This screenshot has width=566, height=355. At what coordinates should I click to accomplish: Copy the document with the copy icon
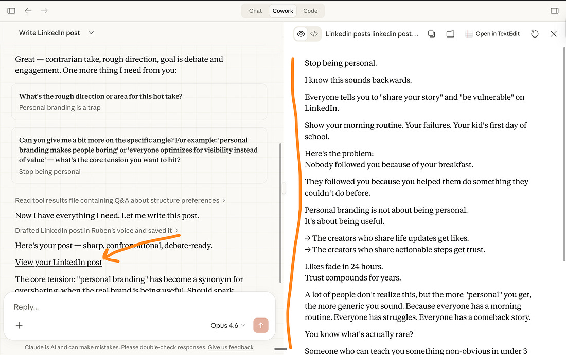tap(431, 34)
